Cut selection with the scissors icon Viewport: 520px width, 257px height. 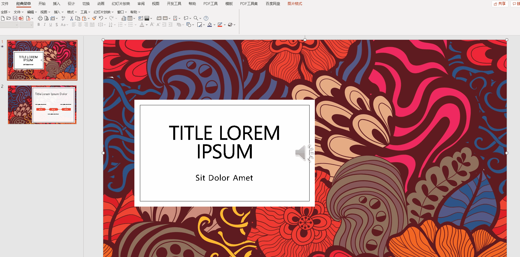(72, 18)
